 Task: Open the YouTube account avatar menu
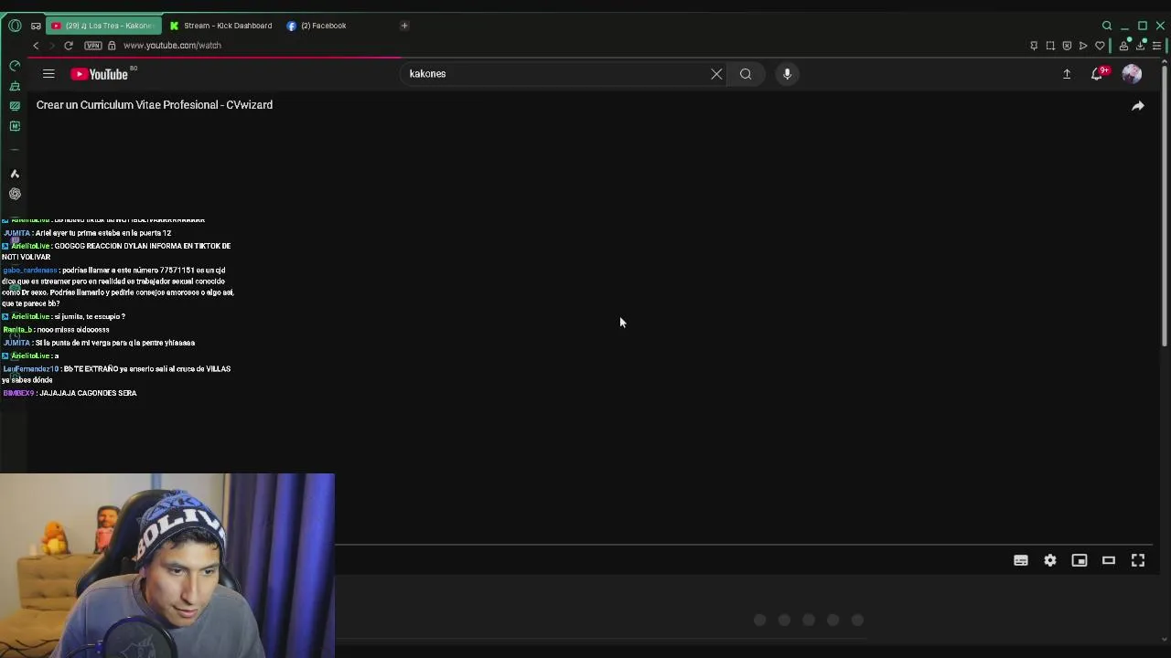pos(1132,74)
